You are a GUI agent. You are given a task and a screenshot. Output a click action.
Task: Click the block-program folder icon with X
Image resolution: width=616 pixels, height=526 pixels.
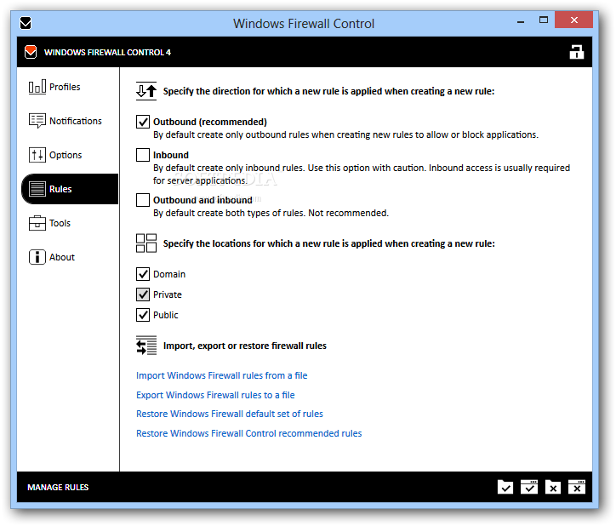553,487
